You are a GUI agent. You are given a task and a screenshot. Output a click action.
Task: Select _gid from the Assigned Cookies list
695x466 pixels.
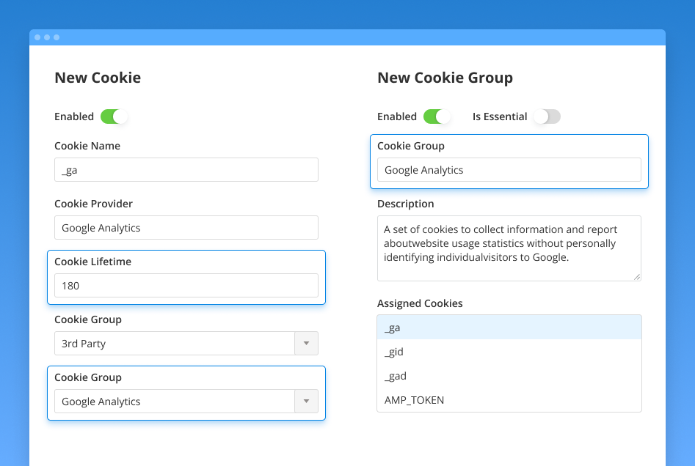point(509,352)
